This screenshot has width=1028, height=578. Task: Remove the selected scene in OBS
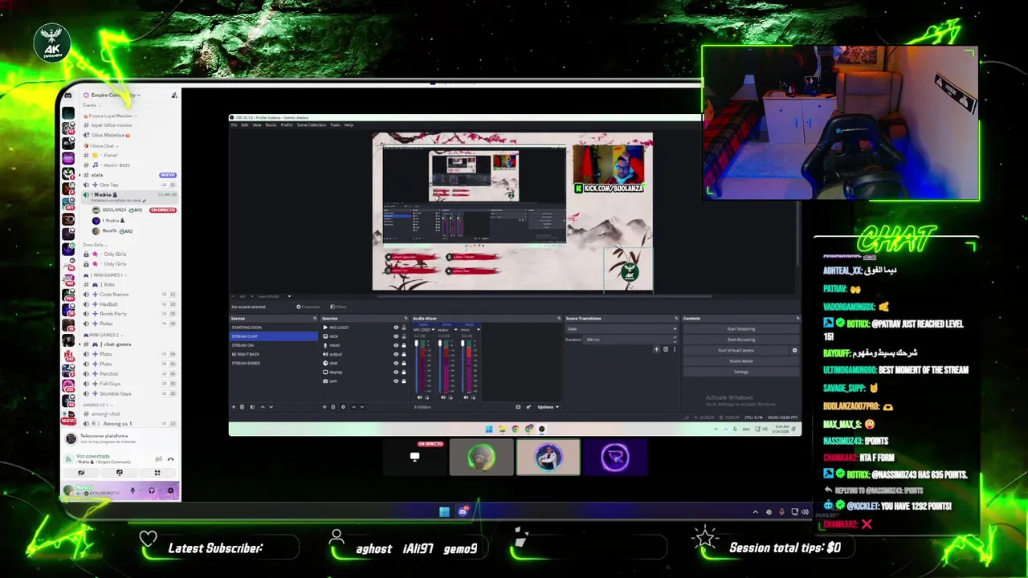pos(243,407)
